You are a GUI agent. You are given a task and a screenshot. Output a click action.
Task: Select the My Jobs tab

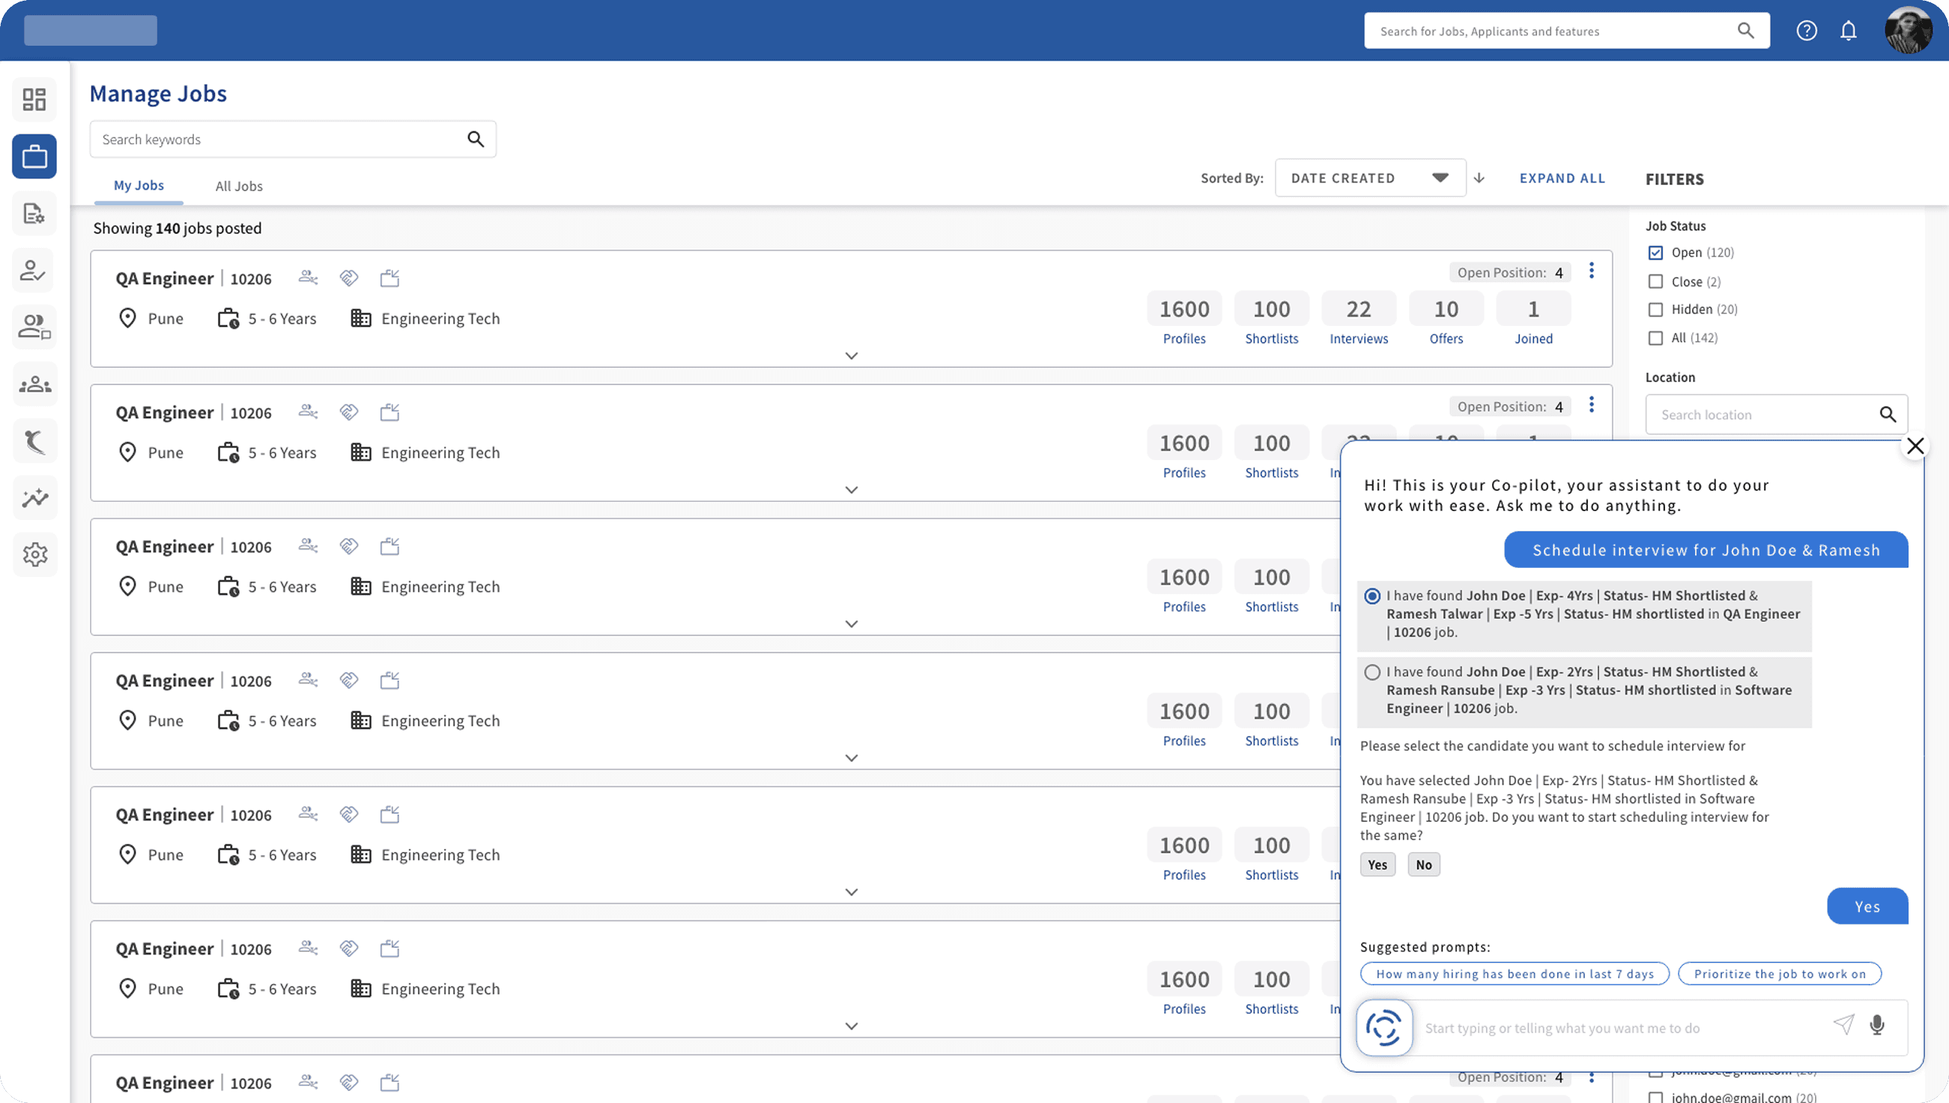139,186
